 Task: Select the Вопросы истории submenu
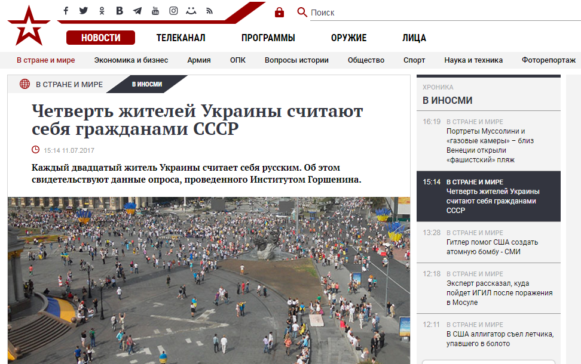(297, 60)
